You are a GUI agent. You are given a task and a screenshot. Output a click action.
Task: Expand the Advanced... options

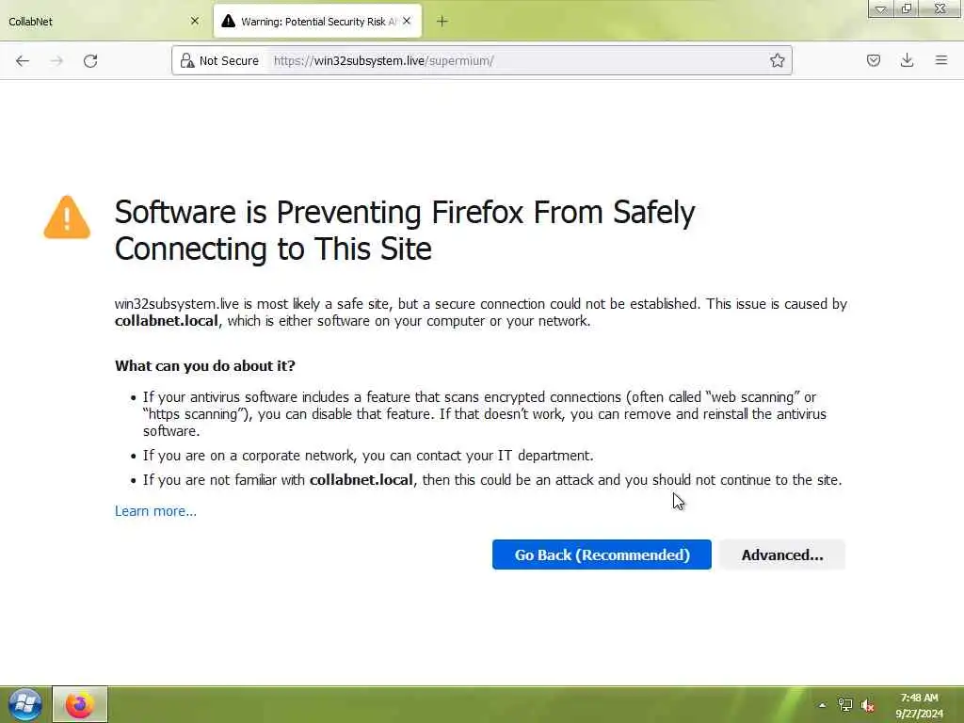[x=781, y=554]
